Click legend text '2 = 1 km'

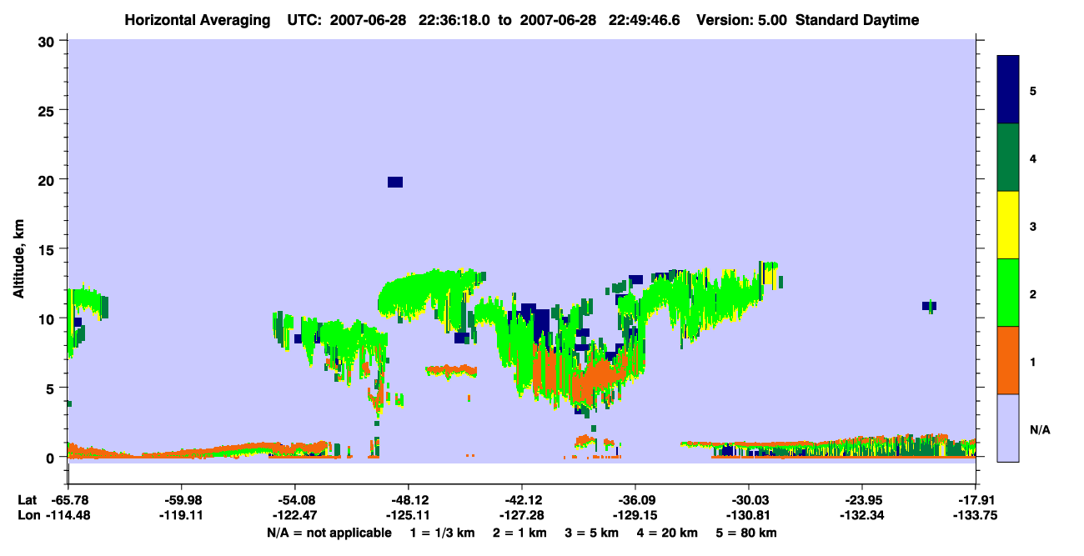click(x=519, y=533)
